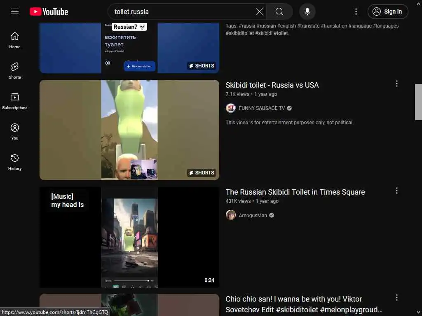Open History in the sidebar
The image size is (422, 316).
(x=15, y=162)
